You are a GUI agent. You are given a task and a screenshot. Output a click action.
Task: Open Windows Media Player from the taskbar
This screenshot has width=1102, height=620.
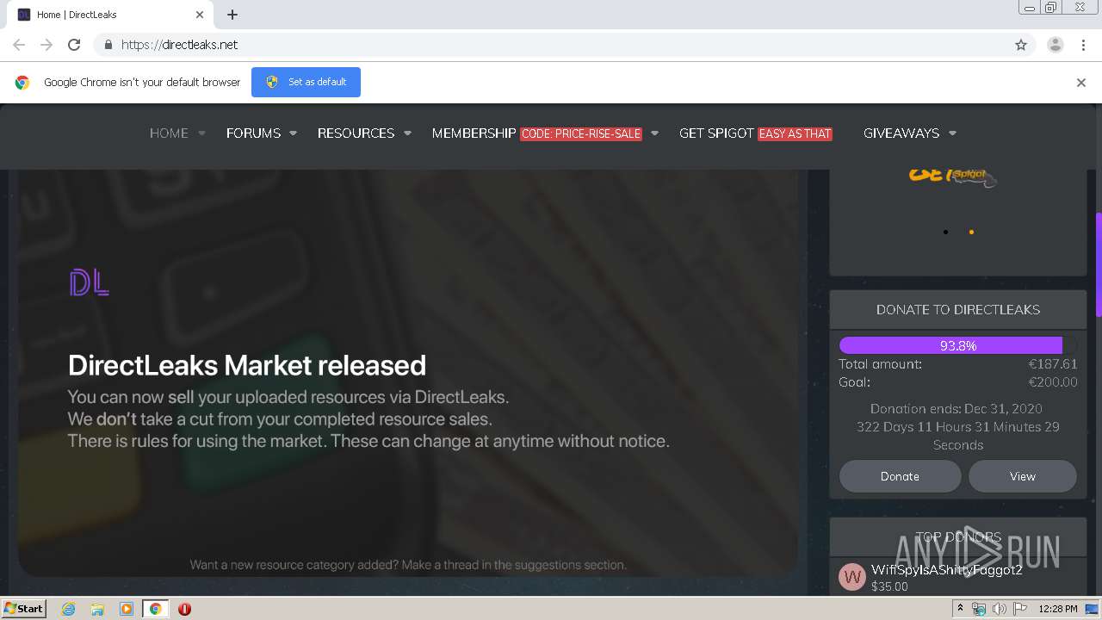pyautogui.click(x=127, y=609)
